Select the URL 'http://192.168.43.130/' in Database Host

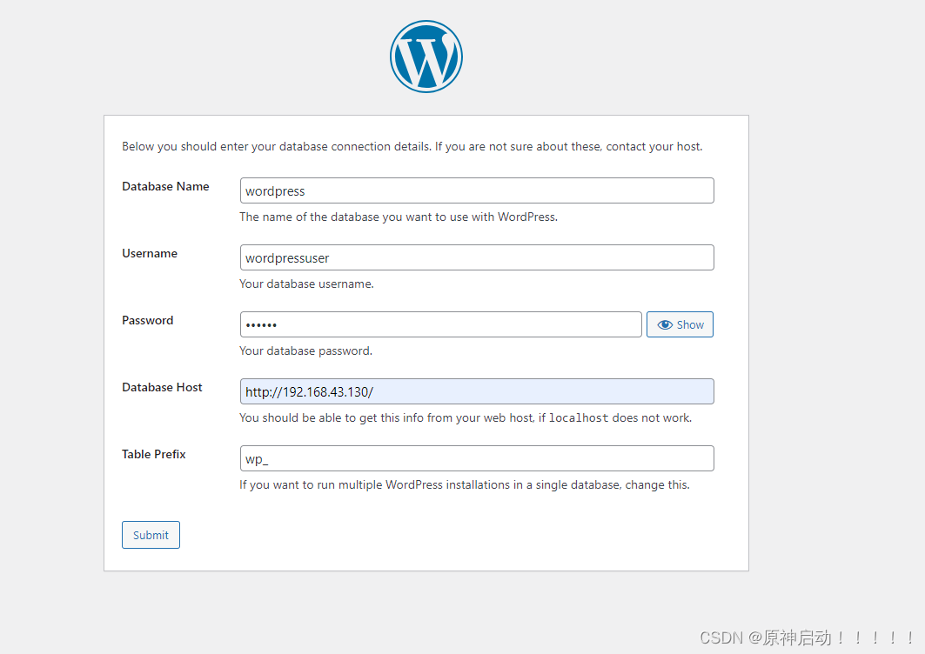coord(308,391)
